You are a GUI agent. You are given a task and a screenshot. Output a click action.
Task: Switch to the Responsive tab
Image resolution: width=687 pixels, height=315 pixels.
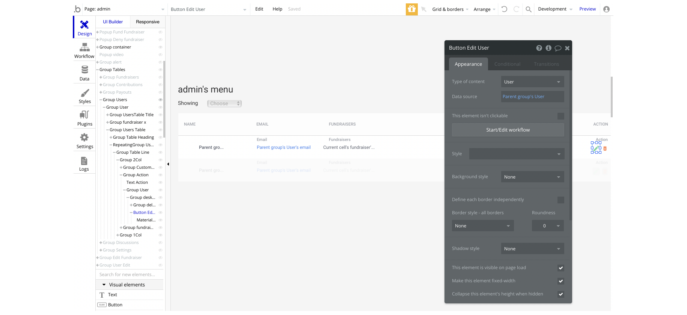coord(148,22)
